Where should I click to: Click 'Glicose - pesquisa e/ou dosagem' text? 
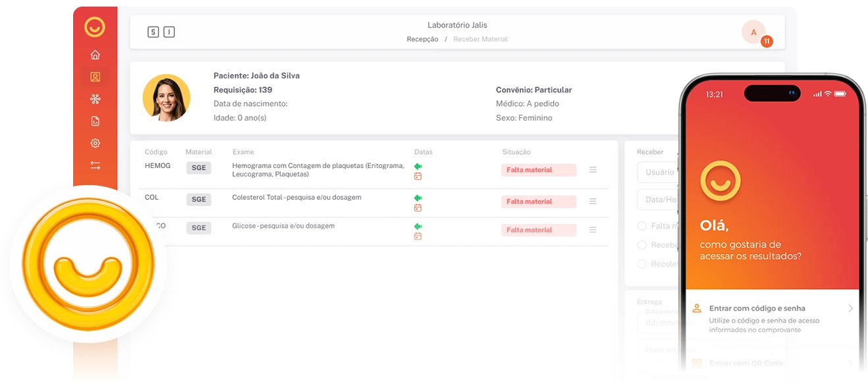click(x=283, y=226)
